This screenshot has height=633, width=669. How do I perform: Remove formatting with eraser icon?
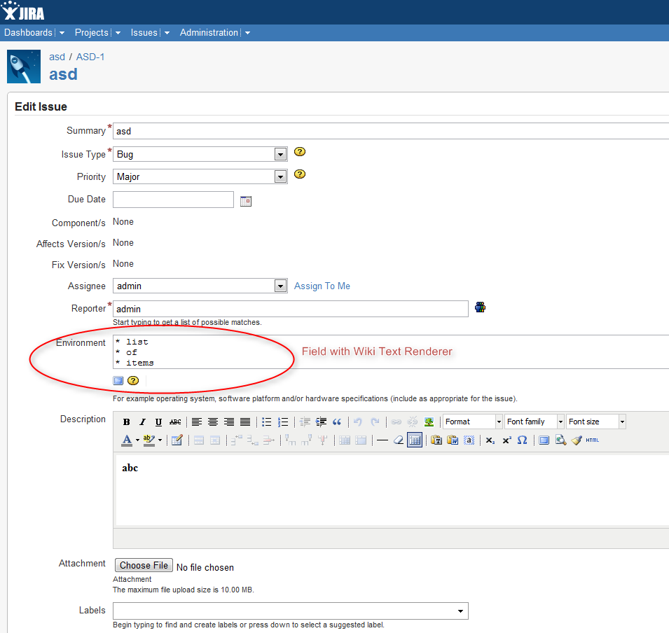point(399,440)
